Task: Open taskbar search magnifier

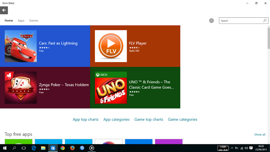Action: pyautogui.click(x=14, y=148)
